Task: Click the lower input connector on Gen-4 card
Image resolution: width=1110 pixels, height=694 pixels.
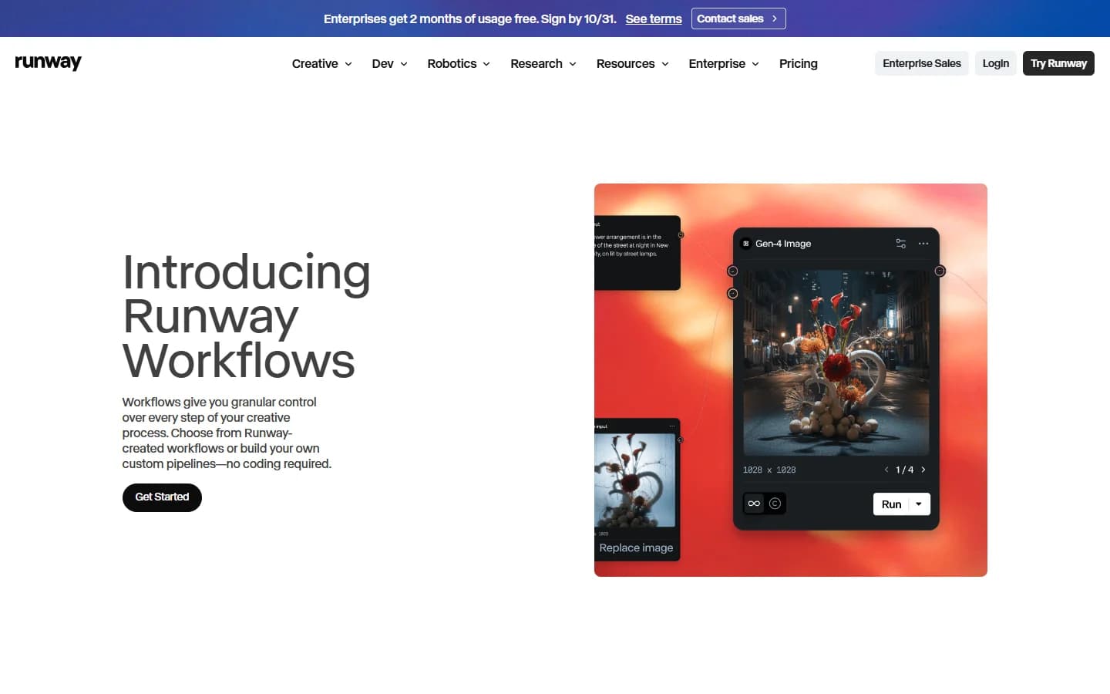Action: click(x=732, y=294)
